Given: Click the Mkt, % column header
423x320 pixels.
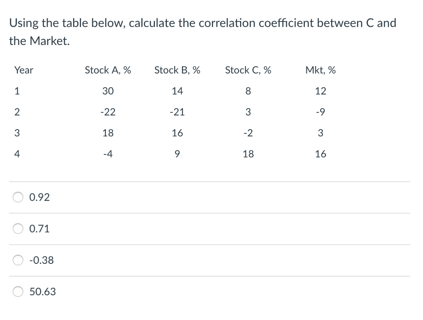Looking at the screenshot, I should (321, 70).
